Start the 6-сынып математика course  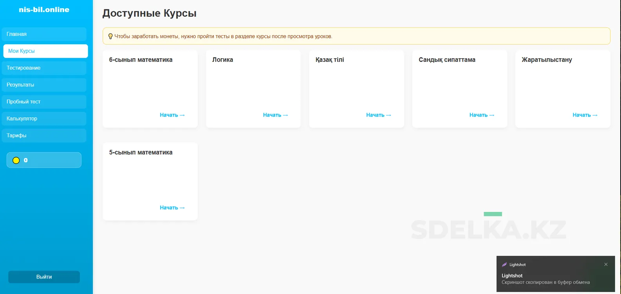[172, 115]
